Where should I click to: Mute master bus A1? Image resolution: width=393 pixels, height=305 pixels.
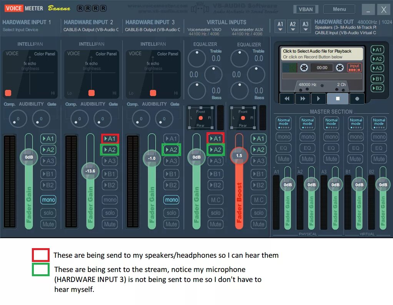click(x=283, y=159)
